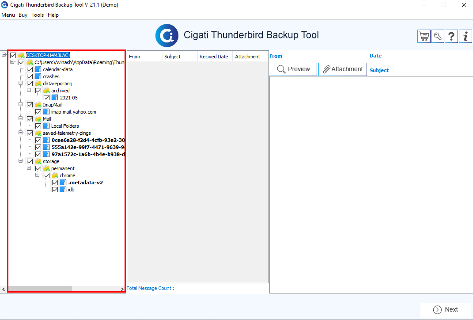Collapse the DESKTOP-H4M3LAC root node
Screen dimensions: 473x320
[x=4, y=55]
